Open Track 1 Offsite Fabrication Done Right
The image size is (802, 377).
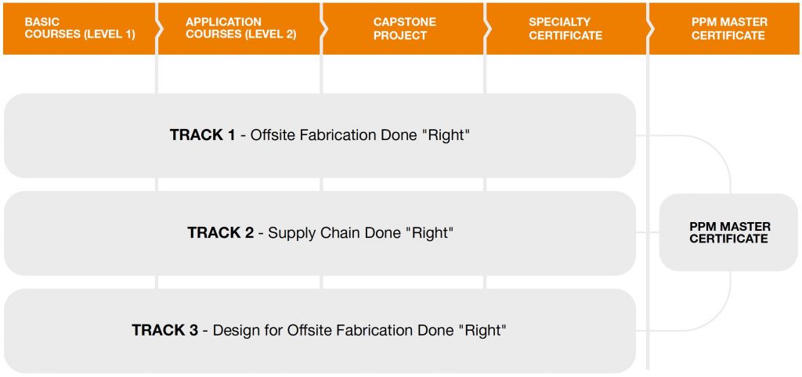point(320,135)
